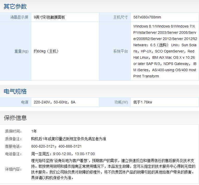
Task: Click the Print Transform text line
Action: [146, 76]
